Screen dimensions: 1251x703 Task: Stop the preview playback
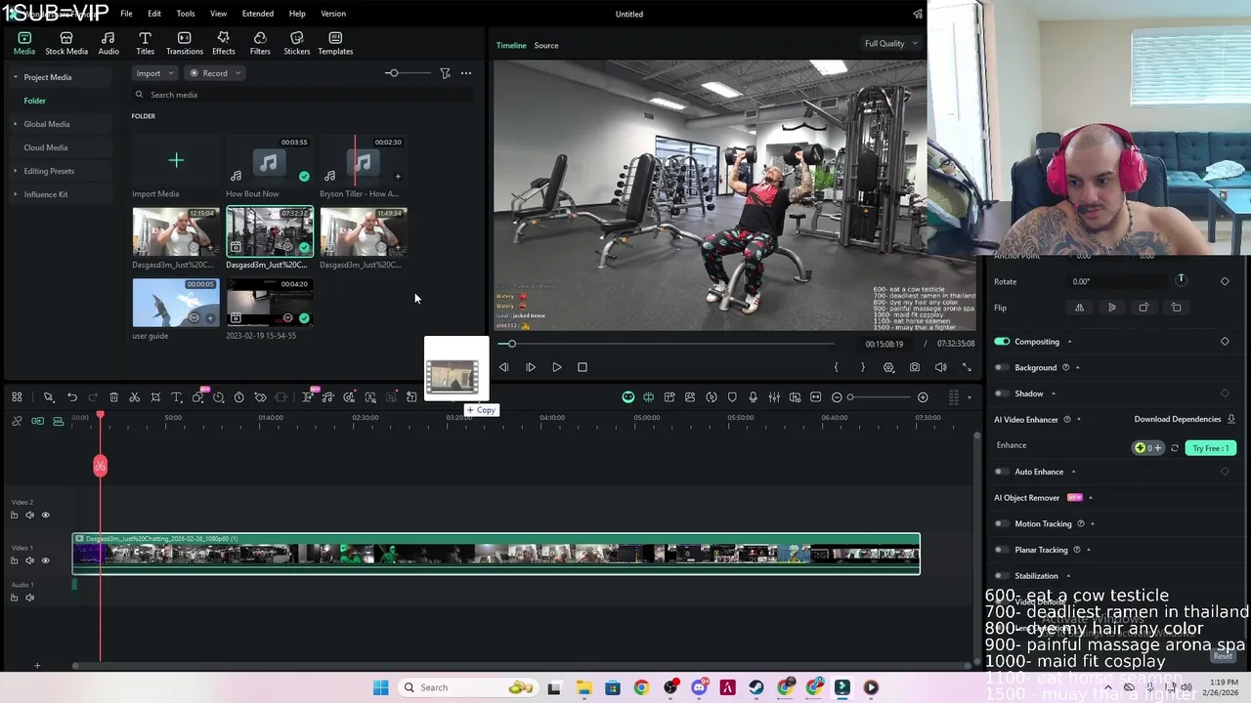(x=582, y=367)
